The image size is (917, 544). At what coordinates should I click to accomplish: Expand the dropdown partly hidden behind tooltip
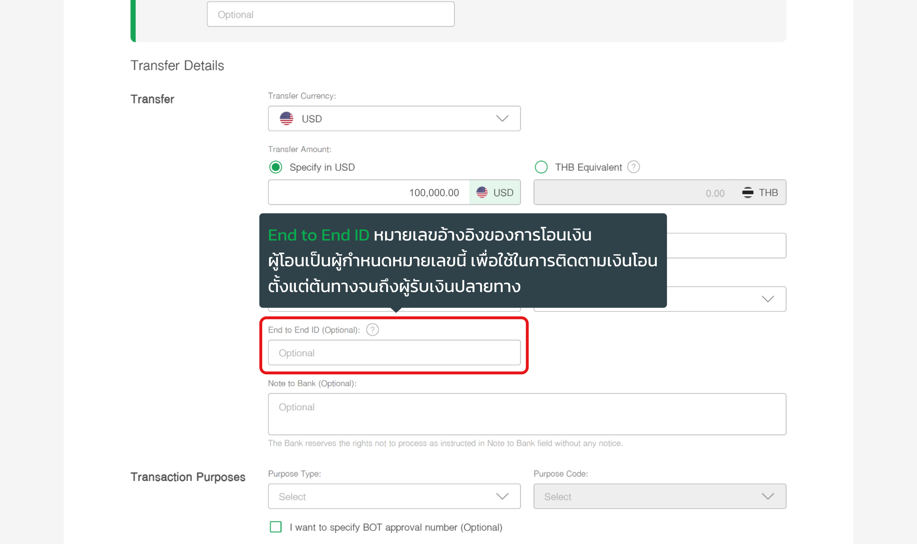point(768,299)
